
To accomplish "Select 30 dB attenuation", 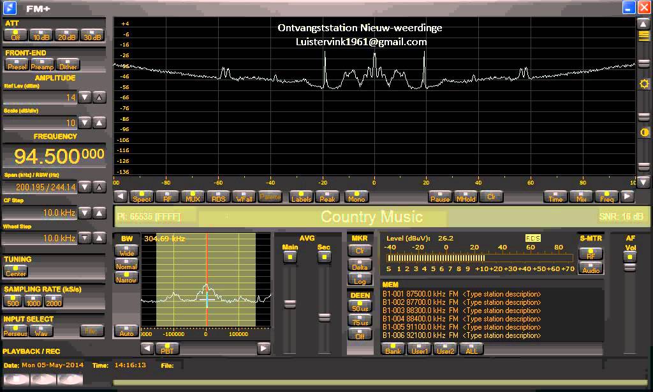I will pyautogui.click(x=92, y=36).
